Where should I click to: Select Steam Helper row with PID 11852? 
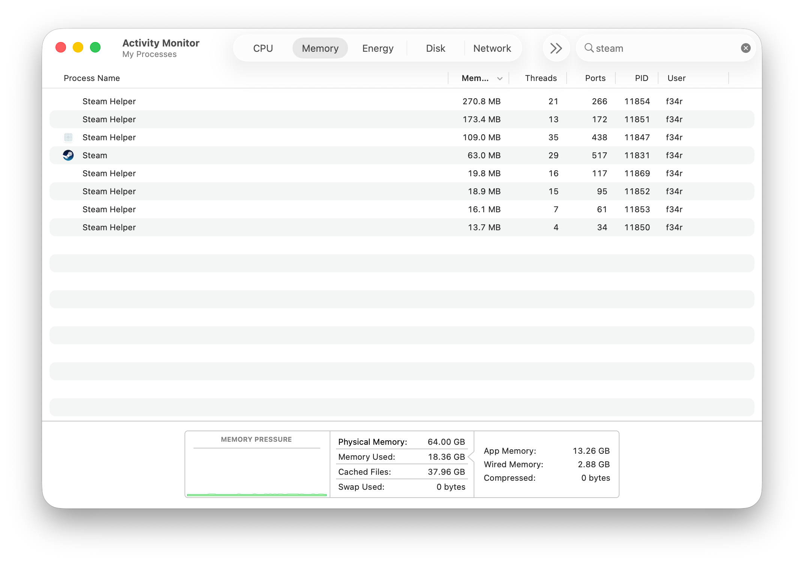click(x=402, y=191)
